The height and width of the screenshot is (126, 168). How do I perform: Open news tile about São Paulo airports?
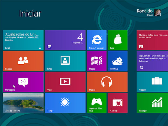(x=152, y=40)
